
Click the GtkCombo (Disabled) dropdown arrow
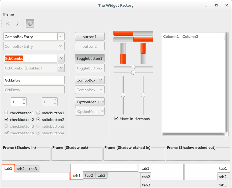61,68
